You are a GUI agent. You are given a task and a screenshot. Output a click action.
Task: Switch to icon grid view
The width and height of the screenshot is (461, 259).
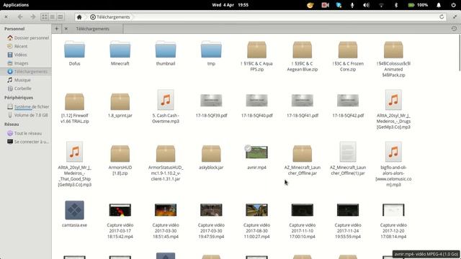(x=45, y=17)
